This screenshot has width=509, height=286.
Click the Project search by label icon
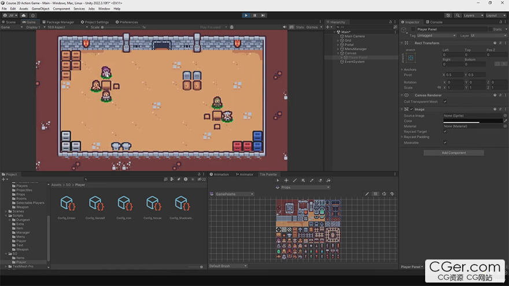click(179, 179)
